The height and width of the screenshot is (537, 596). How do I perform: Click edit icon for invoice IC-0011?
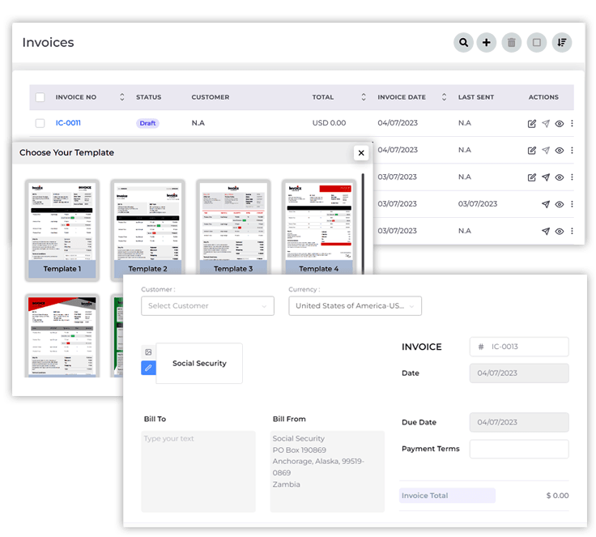[x=532, y=124]
